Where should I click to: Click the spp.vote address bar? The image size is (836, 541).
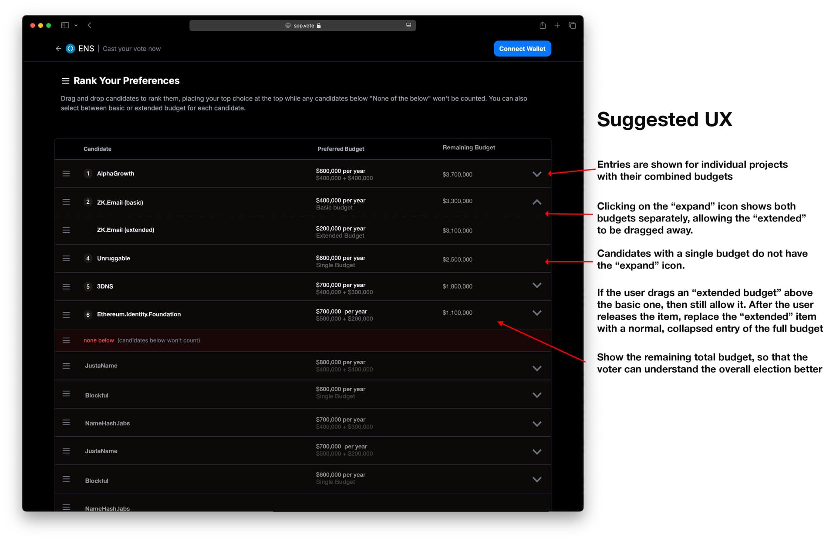click(302, 25)
